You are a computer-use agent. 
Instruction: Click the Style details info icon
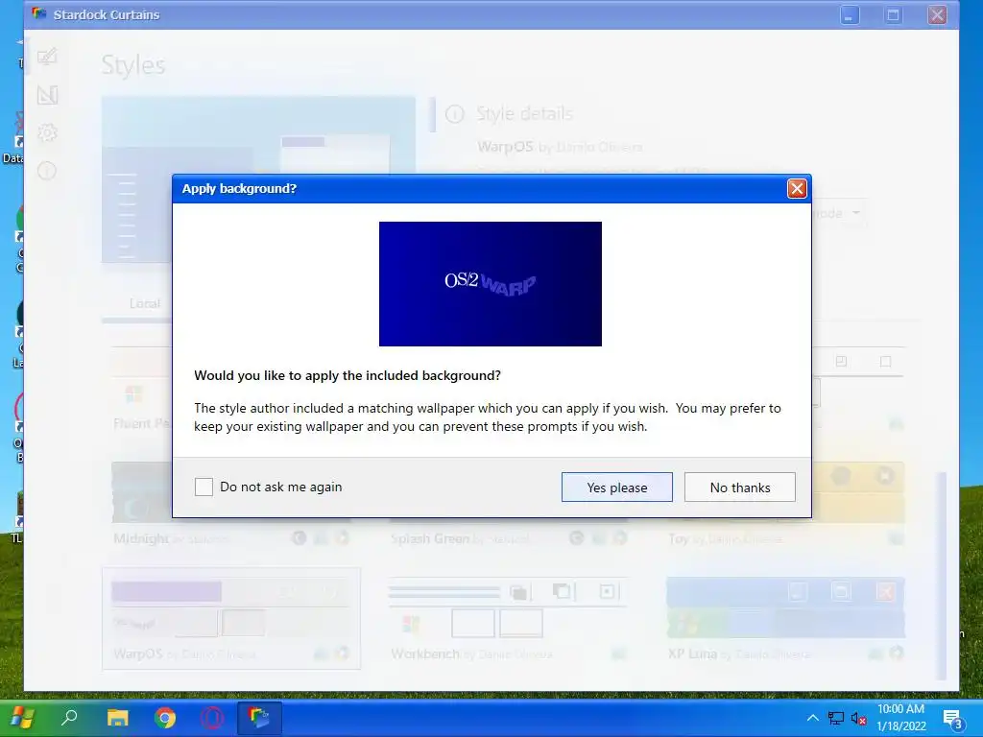[x=454, y=114]
